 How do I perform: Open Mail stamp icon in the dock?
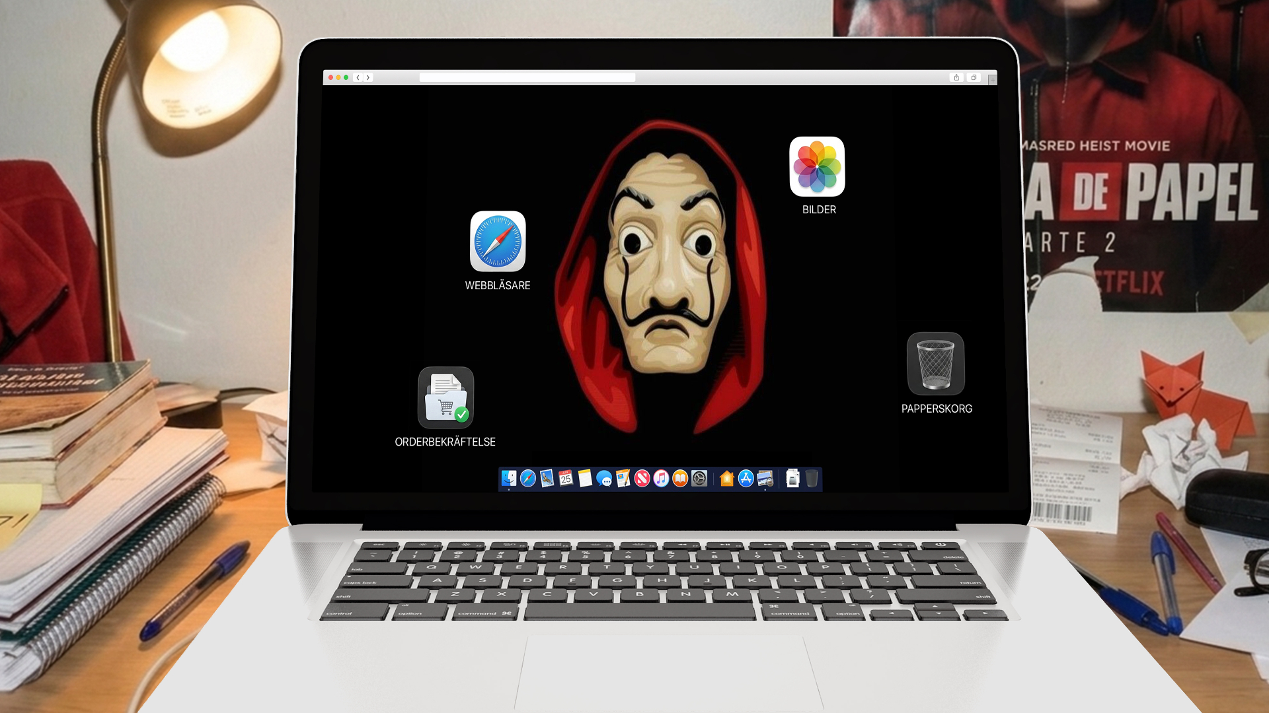pos(547,479)
